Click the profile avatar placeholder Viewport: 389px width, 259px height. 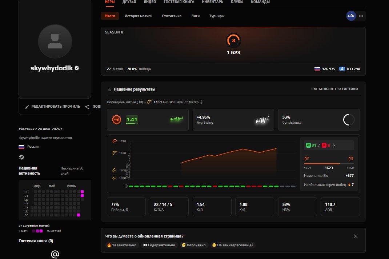click(55, 41)
